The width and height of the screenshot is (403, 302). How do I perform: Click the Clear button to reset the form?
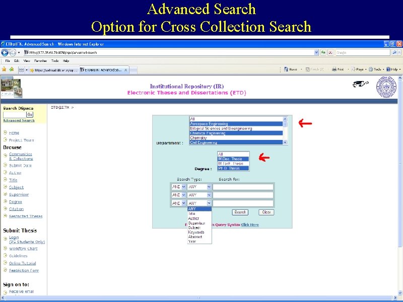tap(266, 212)
